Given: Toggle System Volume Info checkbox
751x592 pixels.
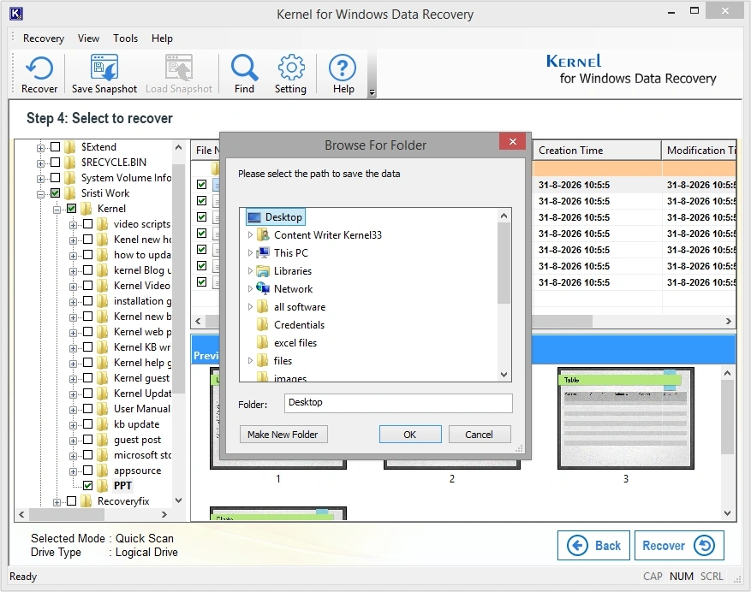Looking at the screenshot, I should click(56, 178).
